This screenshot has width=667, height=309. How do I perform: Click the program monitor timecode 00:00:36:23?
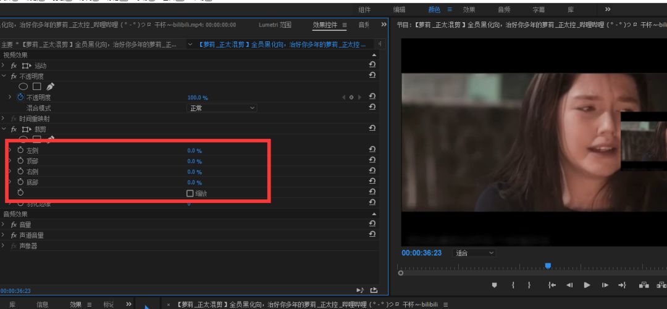422,253
